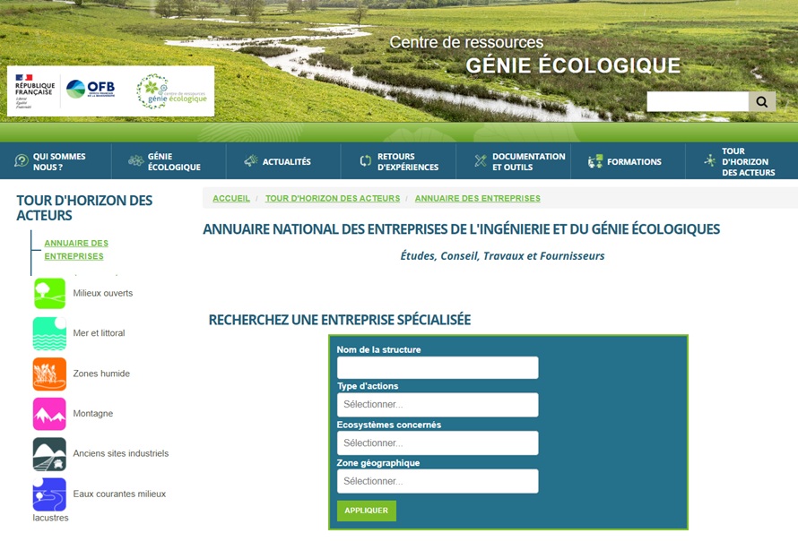Click Annuaire national des entreprises heading
The width and height of the screenshot is (798, 550).
[461, 229]
